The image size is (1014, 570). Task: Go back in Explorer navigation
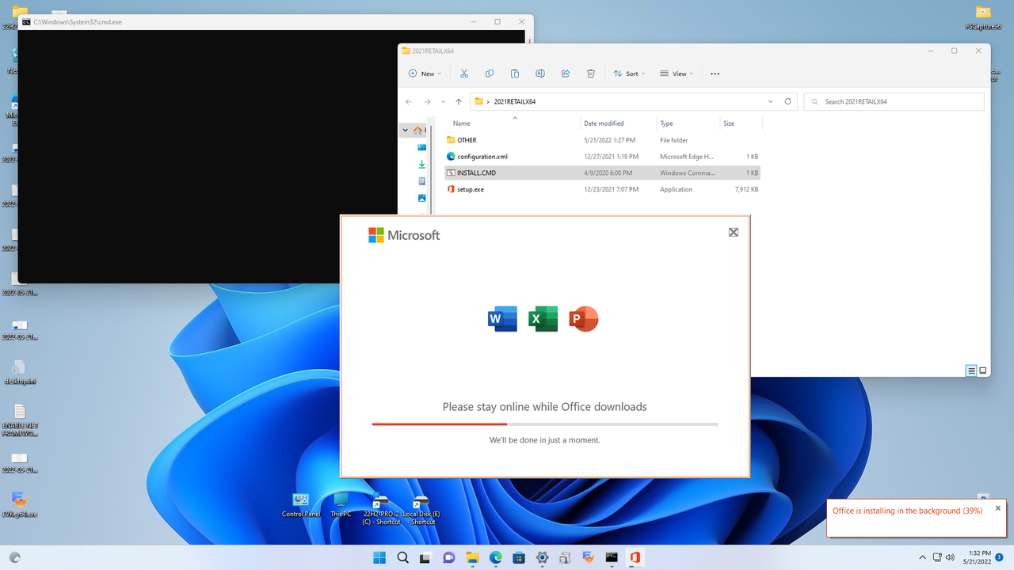pos(409,101)
